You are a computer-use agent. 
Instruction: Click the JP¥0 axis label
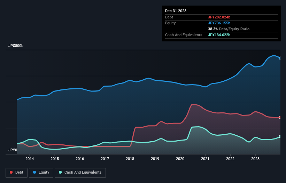(13, 150)
